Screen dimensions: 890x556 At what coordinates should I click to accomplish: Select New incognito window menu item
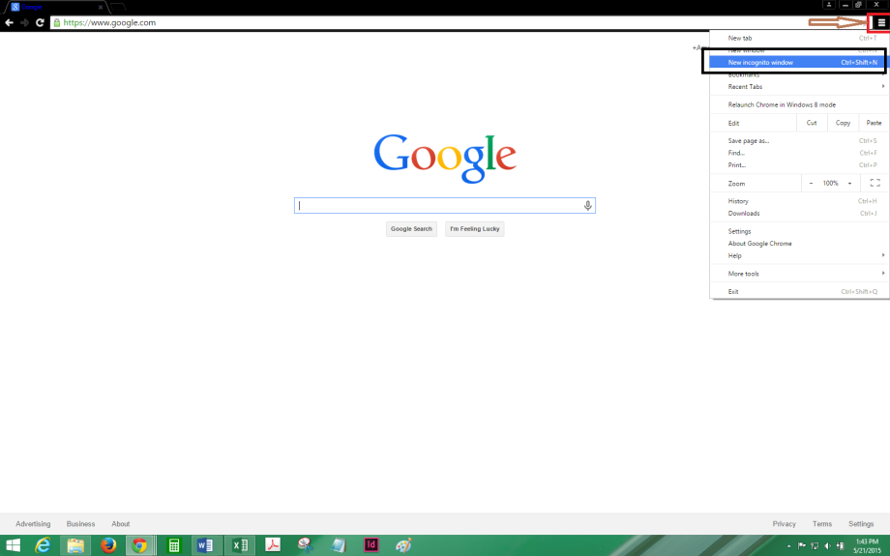click(x=799, y=63)
